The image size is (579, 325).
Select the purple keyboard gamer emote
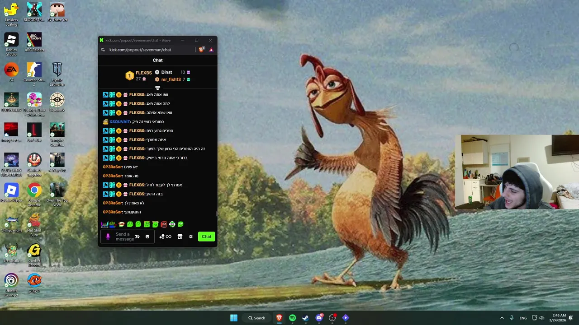[104, 224]
